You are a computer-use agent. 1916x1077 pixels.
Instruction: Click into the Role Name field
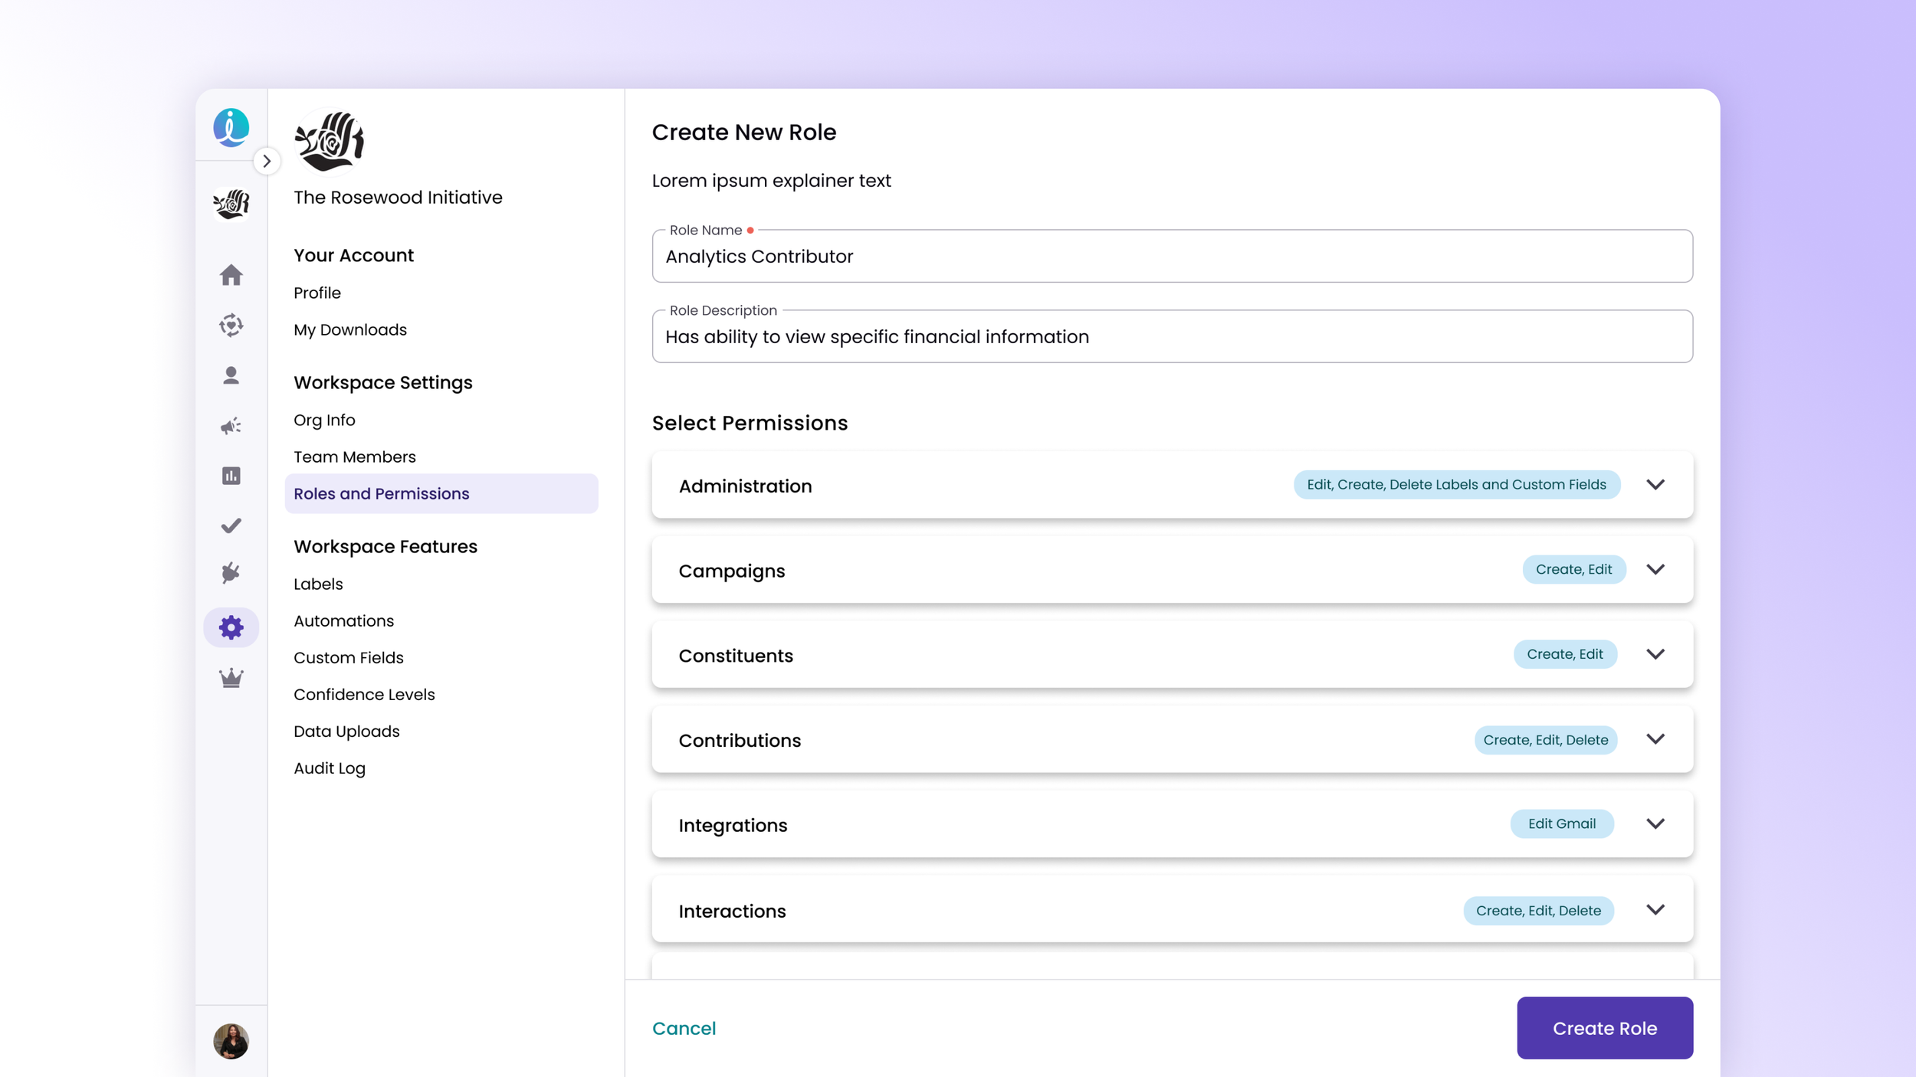(x=1171, y=257)
